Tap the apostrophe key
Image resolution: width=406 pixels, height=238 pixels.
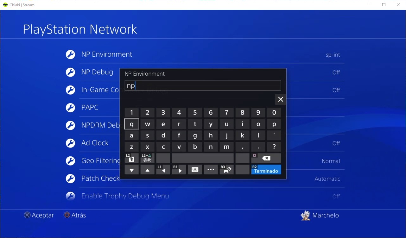pos(274,135)
